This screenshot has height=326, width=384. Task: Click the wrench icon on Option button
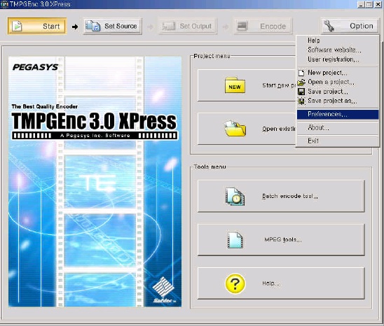click(x=329, y=26)
